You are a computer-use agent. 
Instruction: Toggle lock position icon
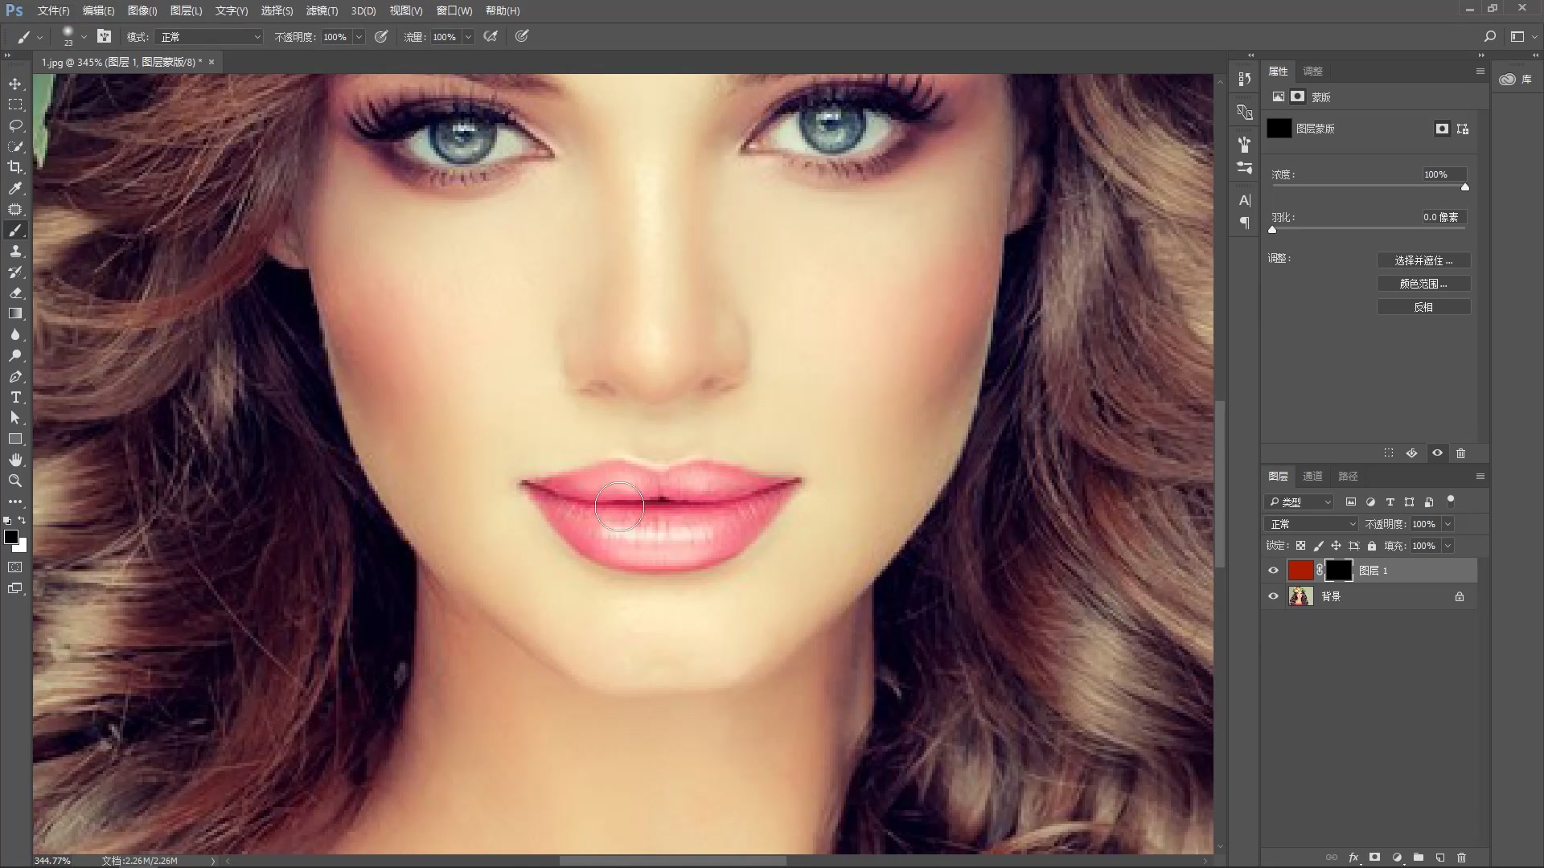(1336, 546)
